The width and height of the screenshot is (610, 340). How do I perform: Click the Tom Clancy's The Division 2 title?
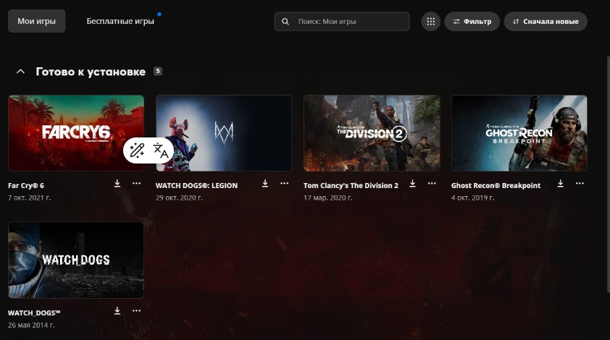(351, 185)
